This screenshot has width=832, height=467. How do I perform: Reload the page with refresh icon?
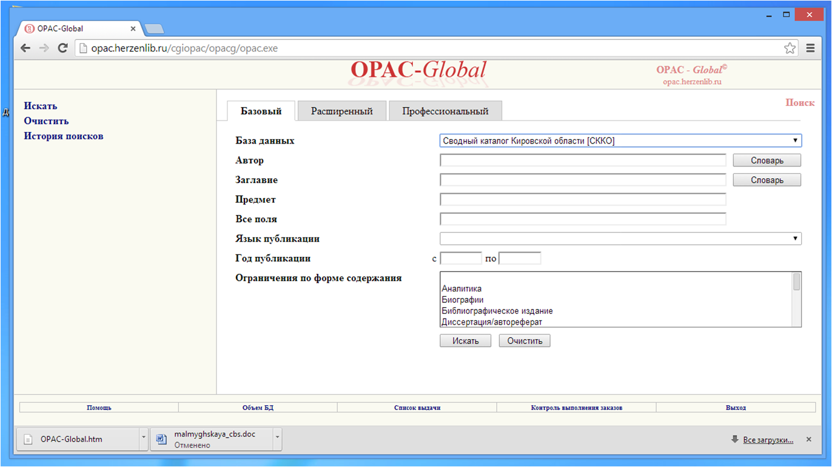click(x=62, y=48)
